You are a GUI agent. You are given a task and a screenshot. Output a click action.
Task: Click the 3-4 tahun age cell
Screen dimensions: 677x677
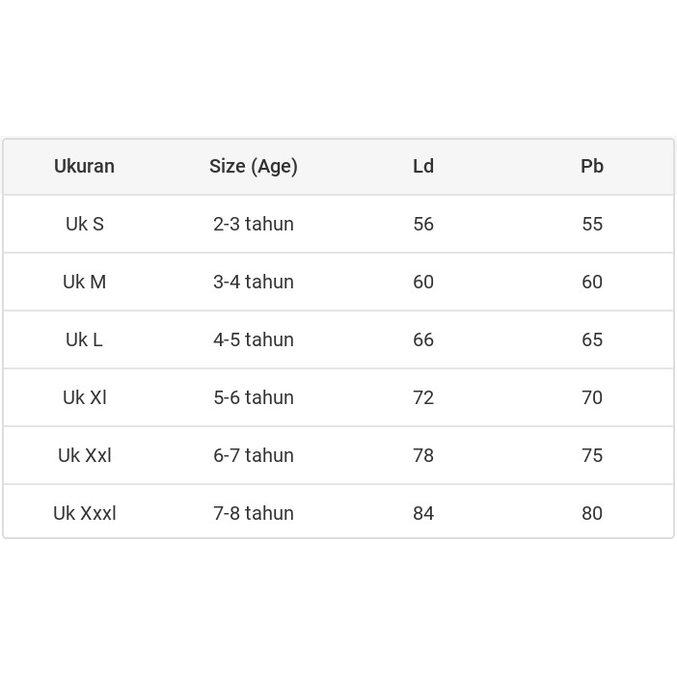[253, 282]
